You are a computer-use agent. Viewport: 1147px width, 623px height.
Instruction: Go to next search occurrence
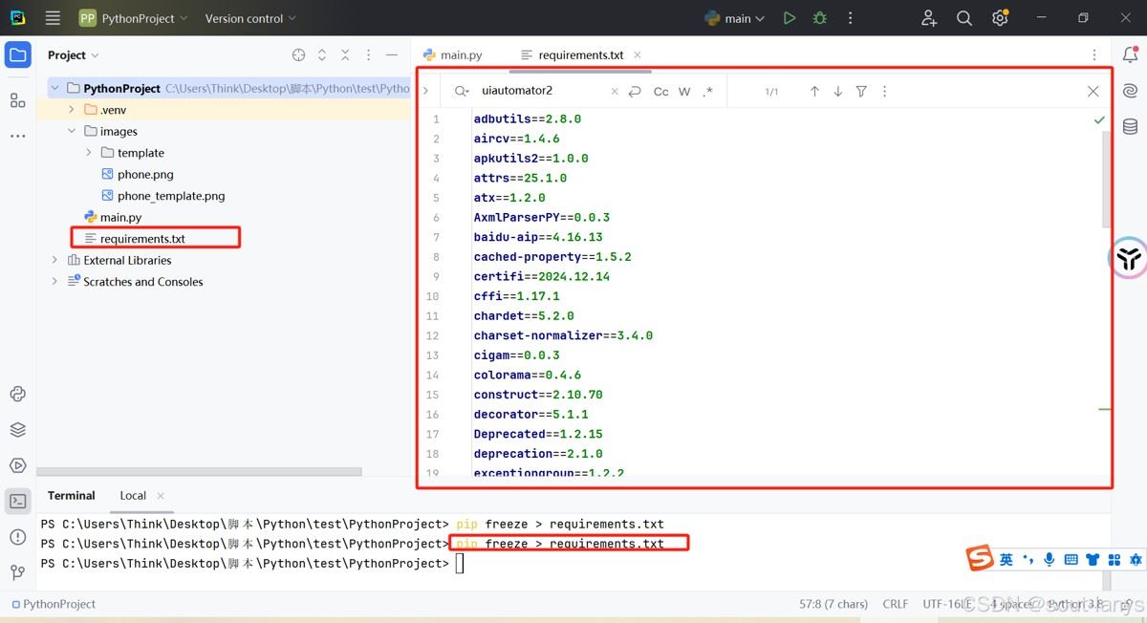pyautogui.click(x=837, y=92)
